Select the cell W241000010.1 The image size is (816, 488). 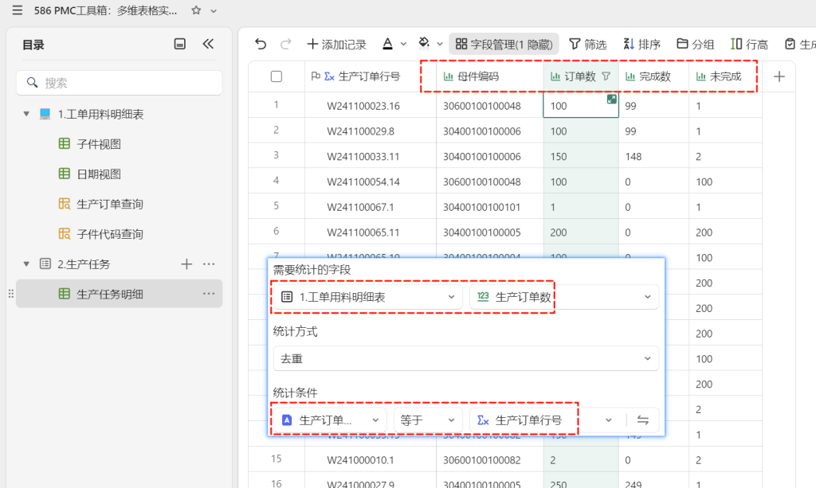click(x=371, y=460)
